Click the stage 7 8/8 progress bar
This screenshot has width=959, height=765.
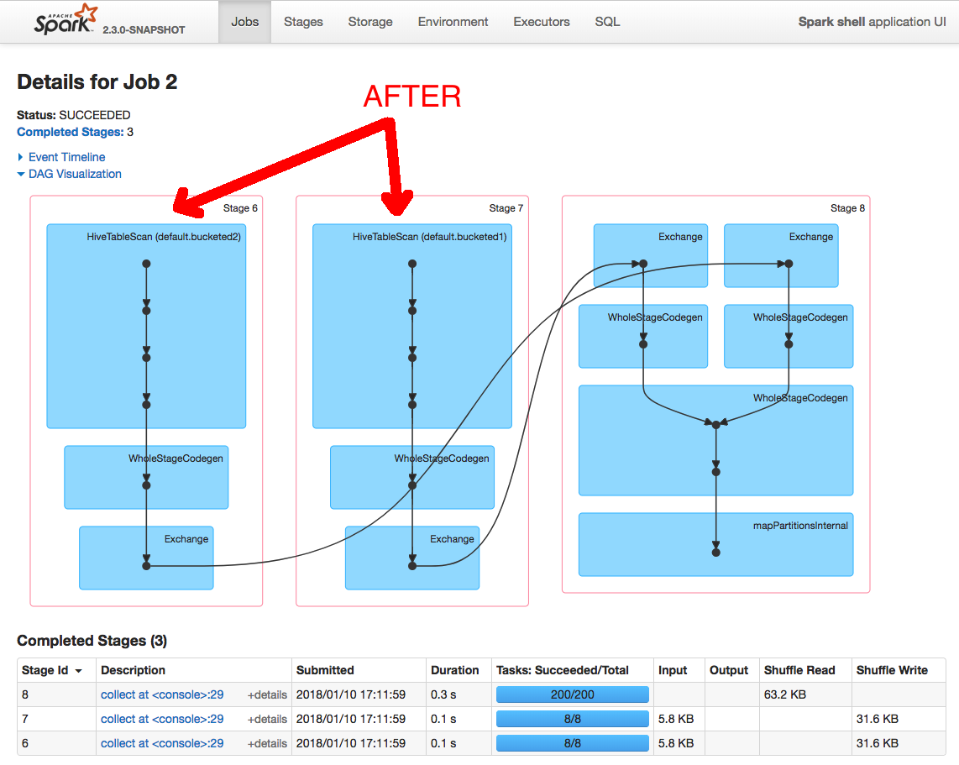573,719
